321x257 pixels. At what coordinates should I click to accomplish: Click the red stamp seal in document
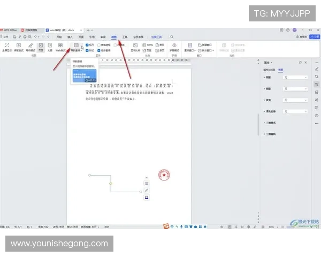(x=165, y=175)
